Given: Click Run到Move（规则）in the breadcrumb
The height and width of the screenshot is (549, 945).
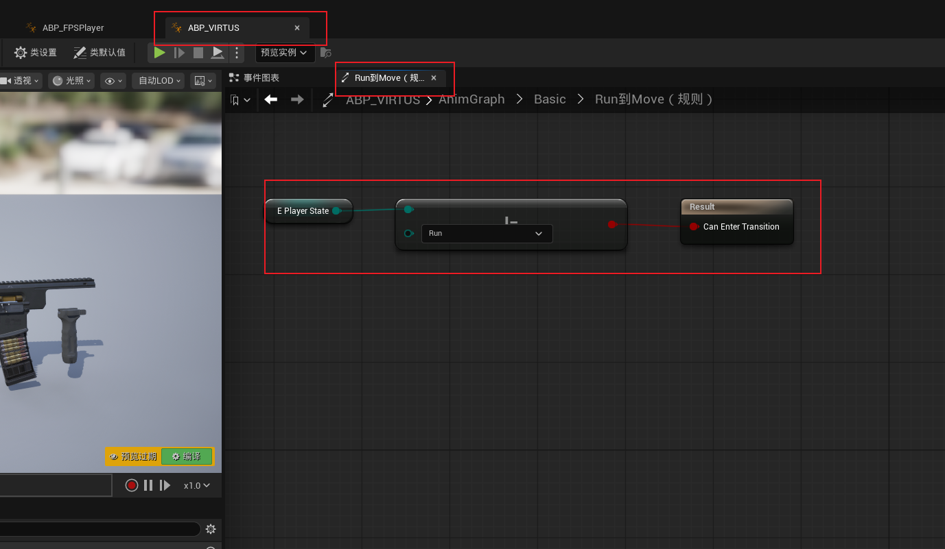Looking at the screenshot, I should pyautogui.click(x=654, y=99).
